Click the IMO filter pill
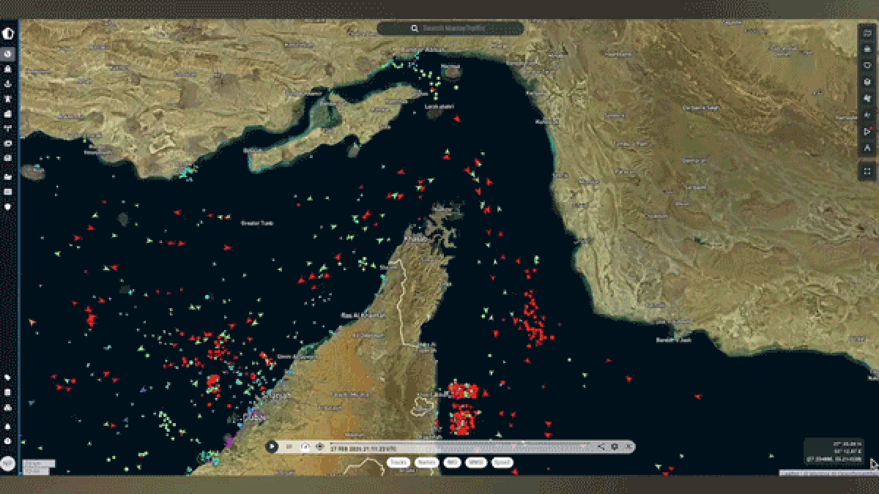Screen dimensions: 879x494 [x=451, y=463]
